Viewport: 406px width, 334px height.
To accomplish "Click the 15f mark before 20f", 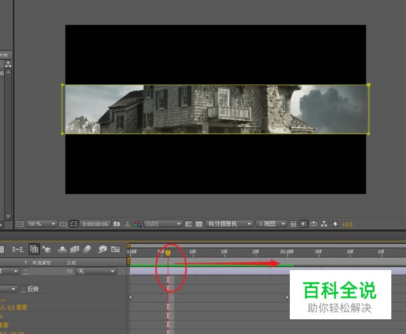I will (224, 252).
